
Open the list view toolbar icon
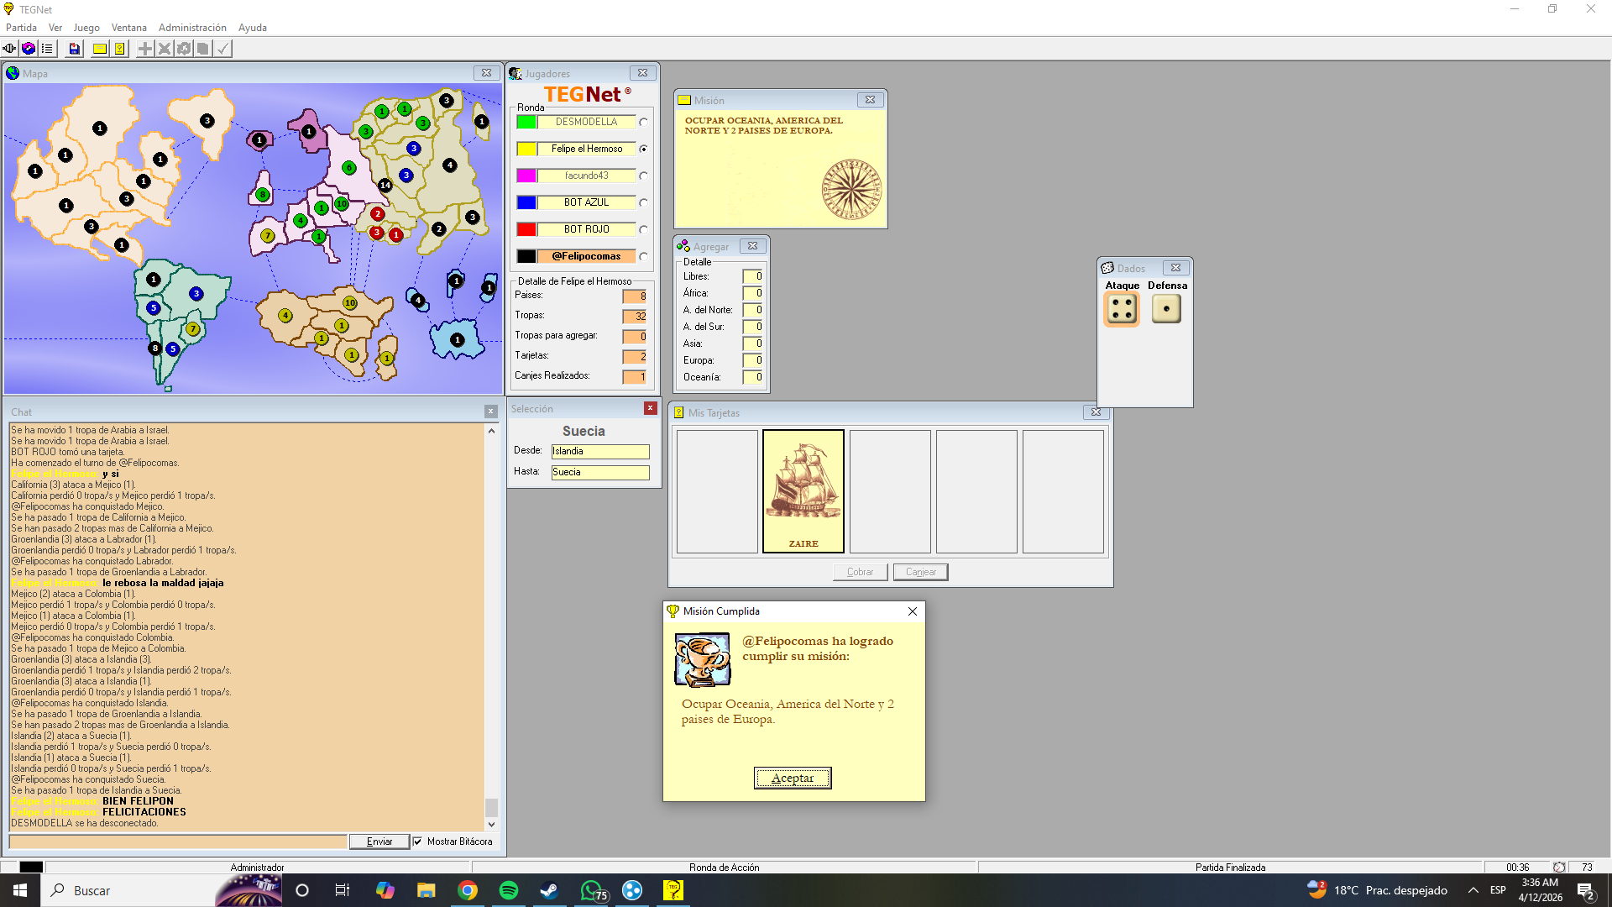[x=47, y=49]
